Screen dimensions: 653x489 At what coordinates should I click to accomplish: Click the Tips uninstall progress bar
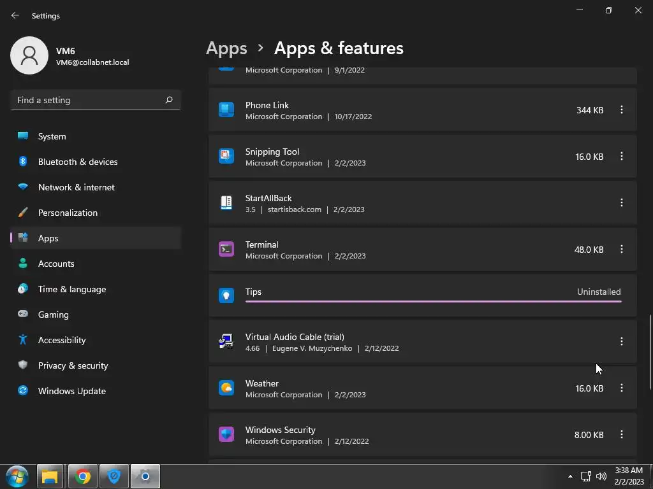[433, 301]
